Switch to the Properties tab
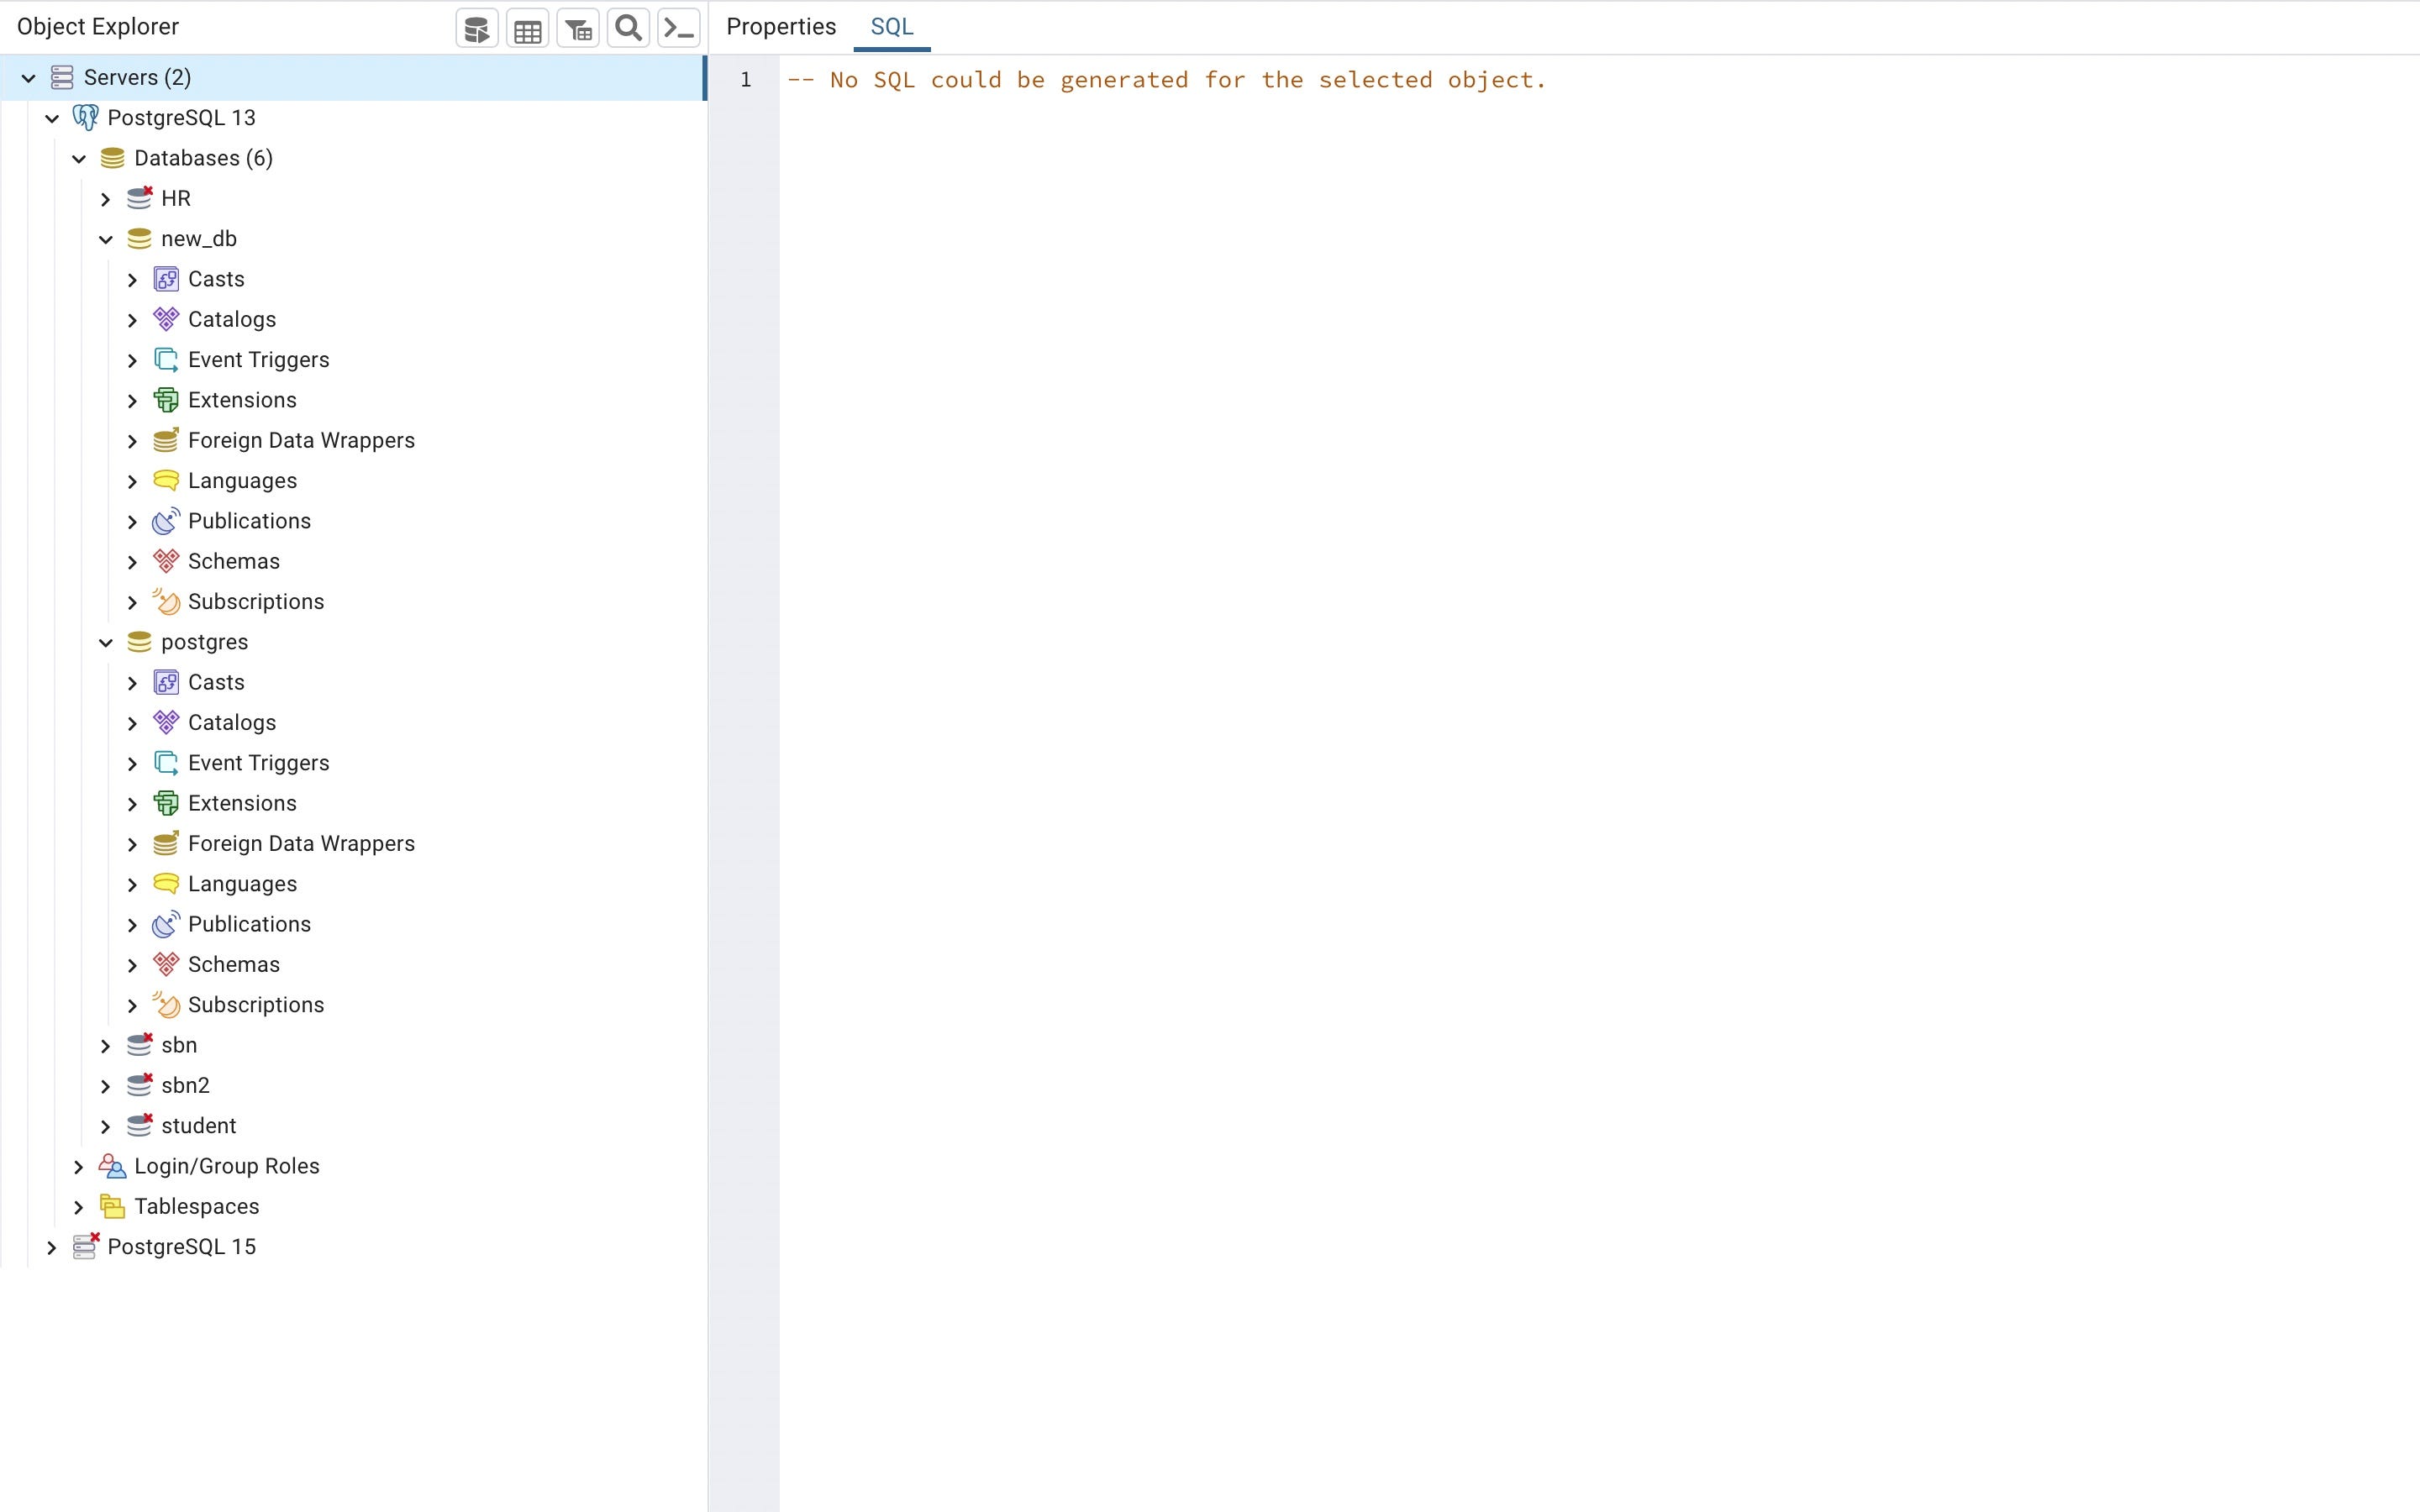This screenshot has height=1512, width=2420. (780, 27)
